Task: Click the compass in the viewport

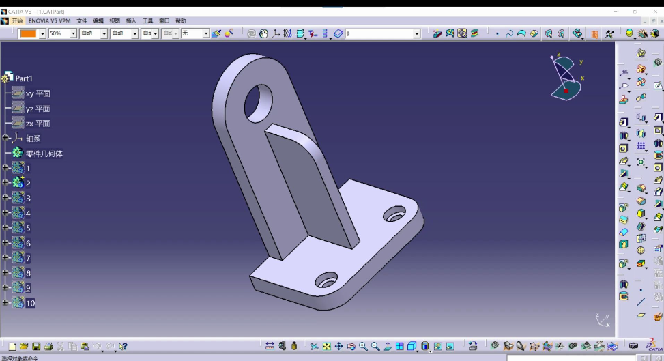Action: 566,76
